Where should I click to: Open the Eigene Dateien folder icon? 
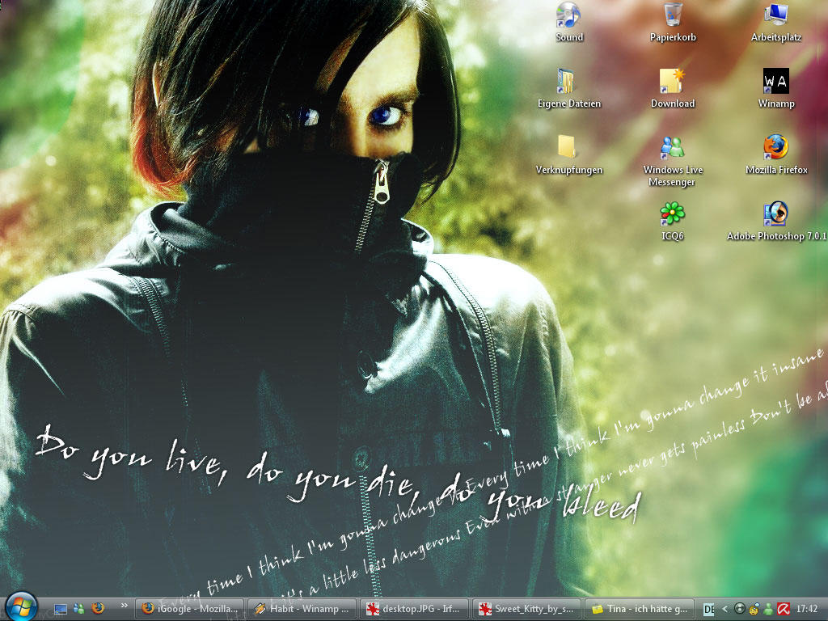568,88
